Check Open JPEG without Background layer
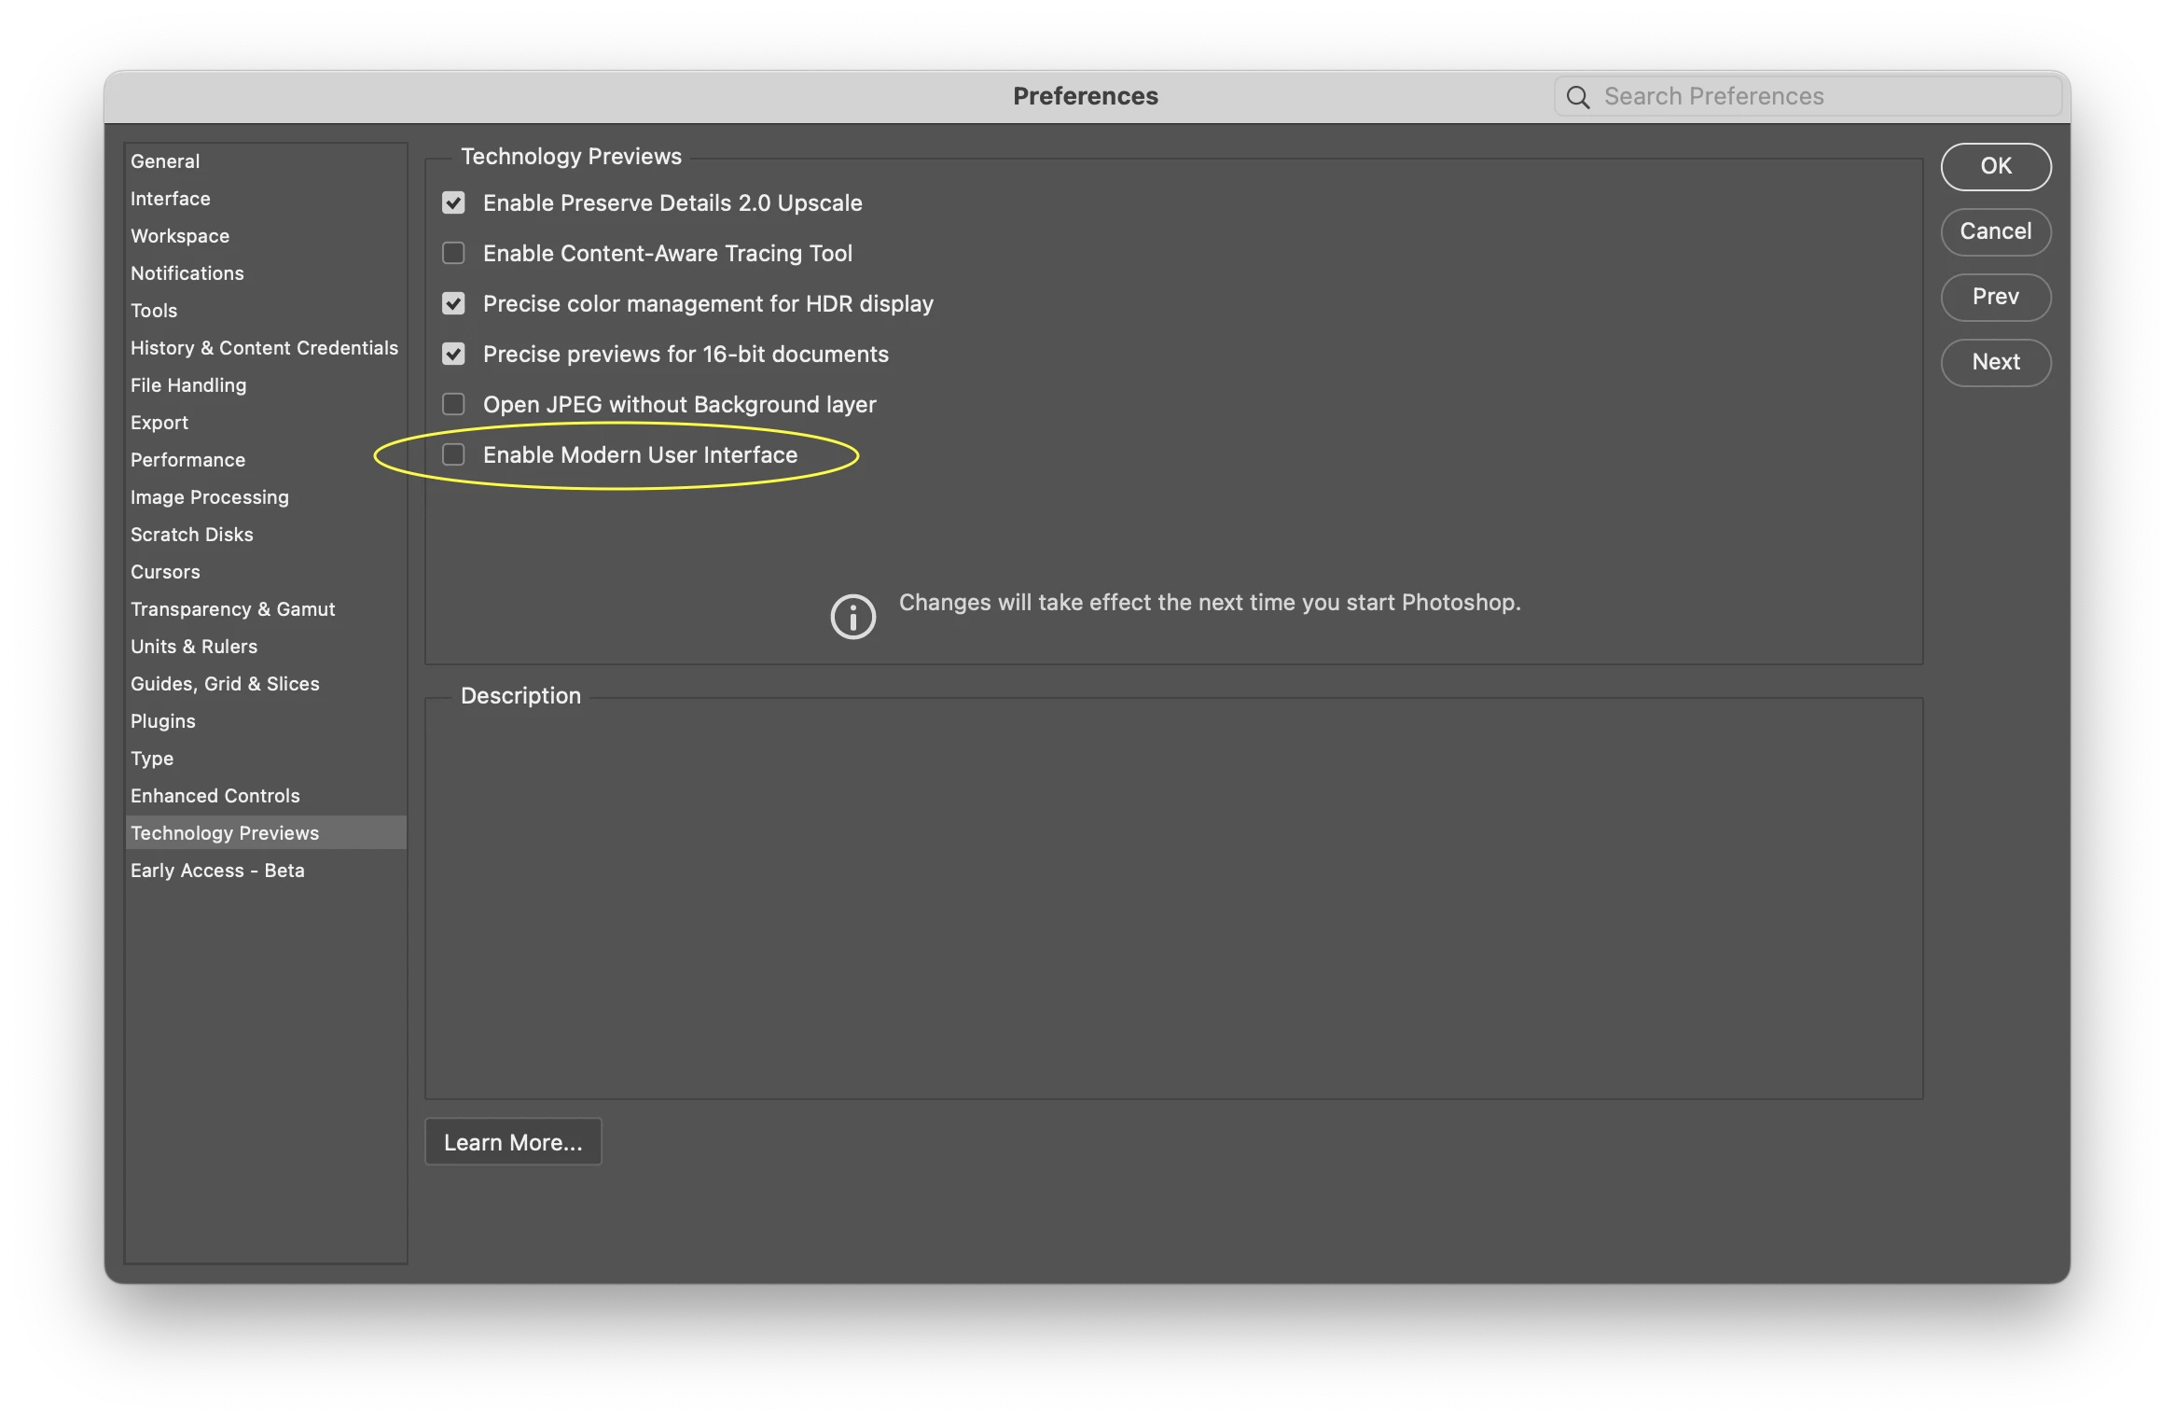Image resolution: width=2175 pixels, height=1422 pixels. tap(453, 405)
